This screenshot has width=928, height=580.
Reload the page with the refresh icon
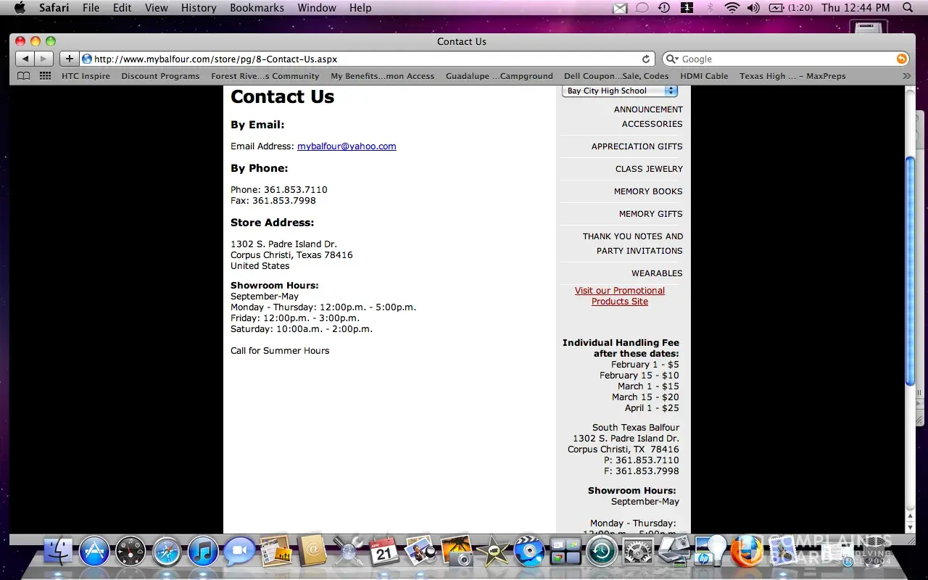point(646,59)
